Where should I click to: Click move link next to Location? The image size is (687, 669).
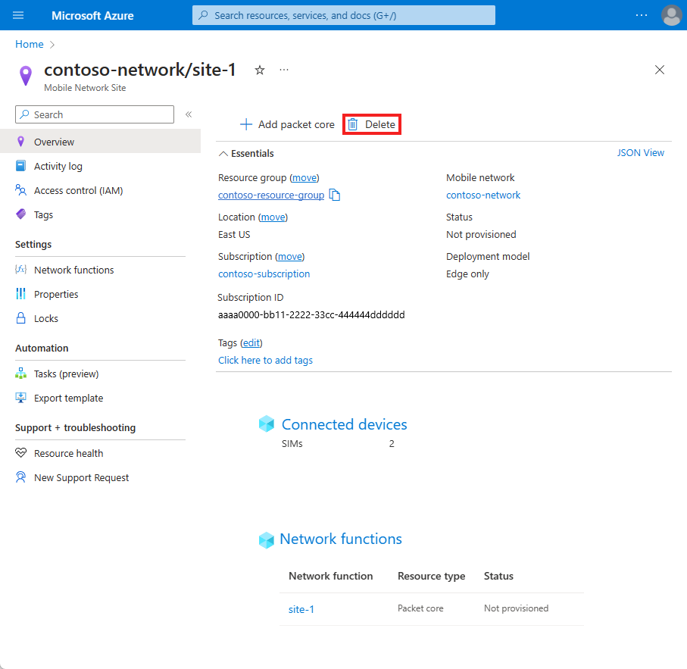[x=273, y=217]
